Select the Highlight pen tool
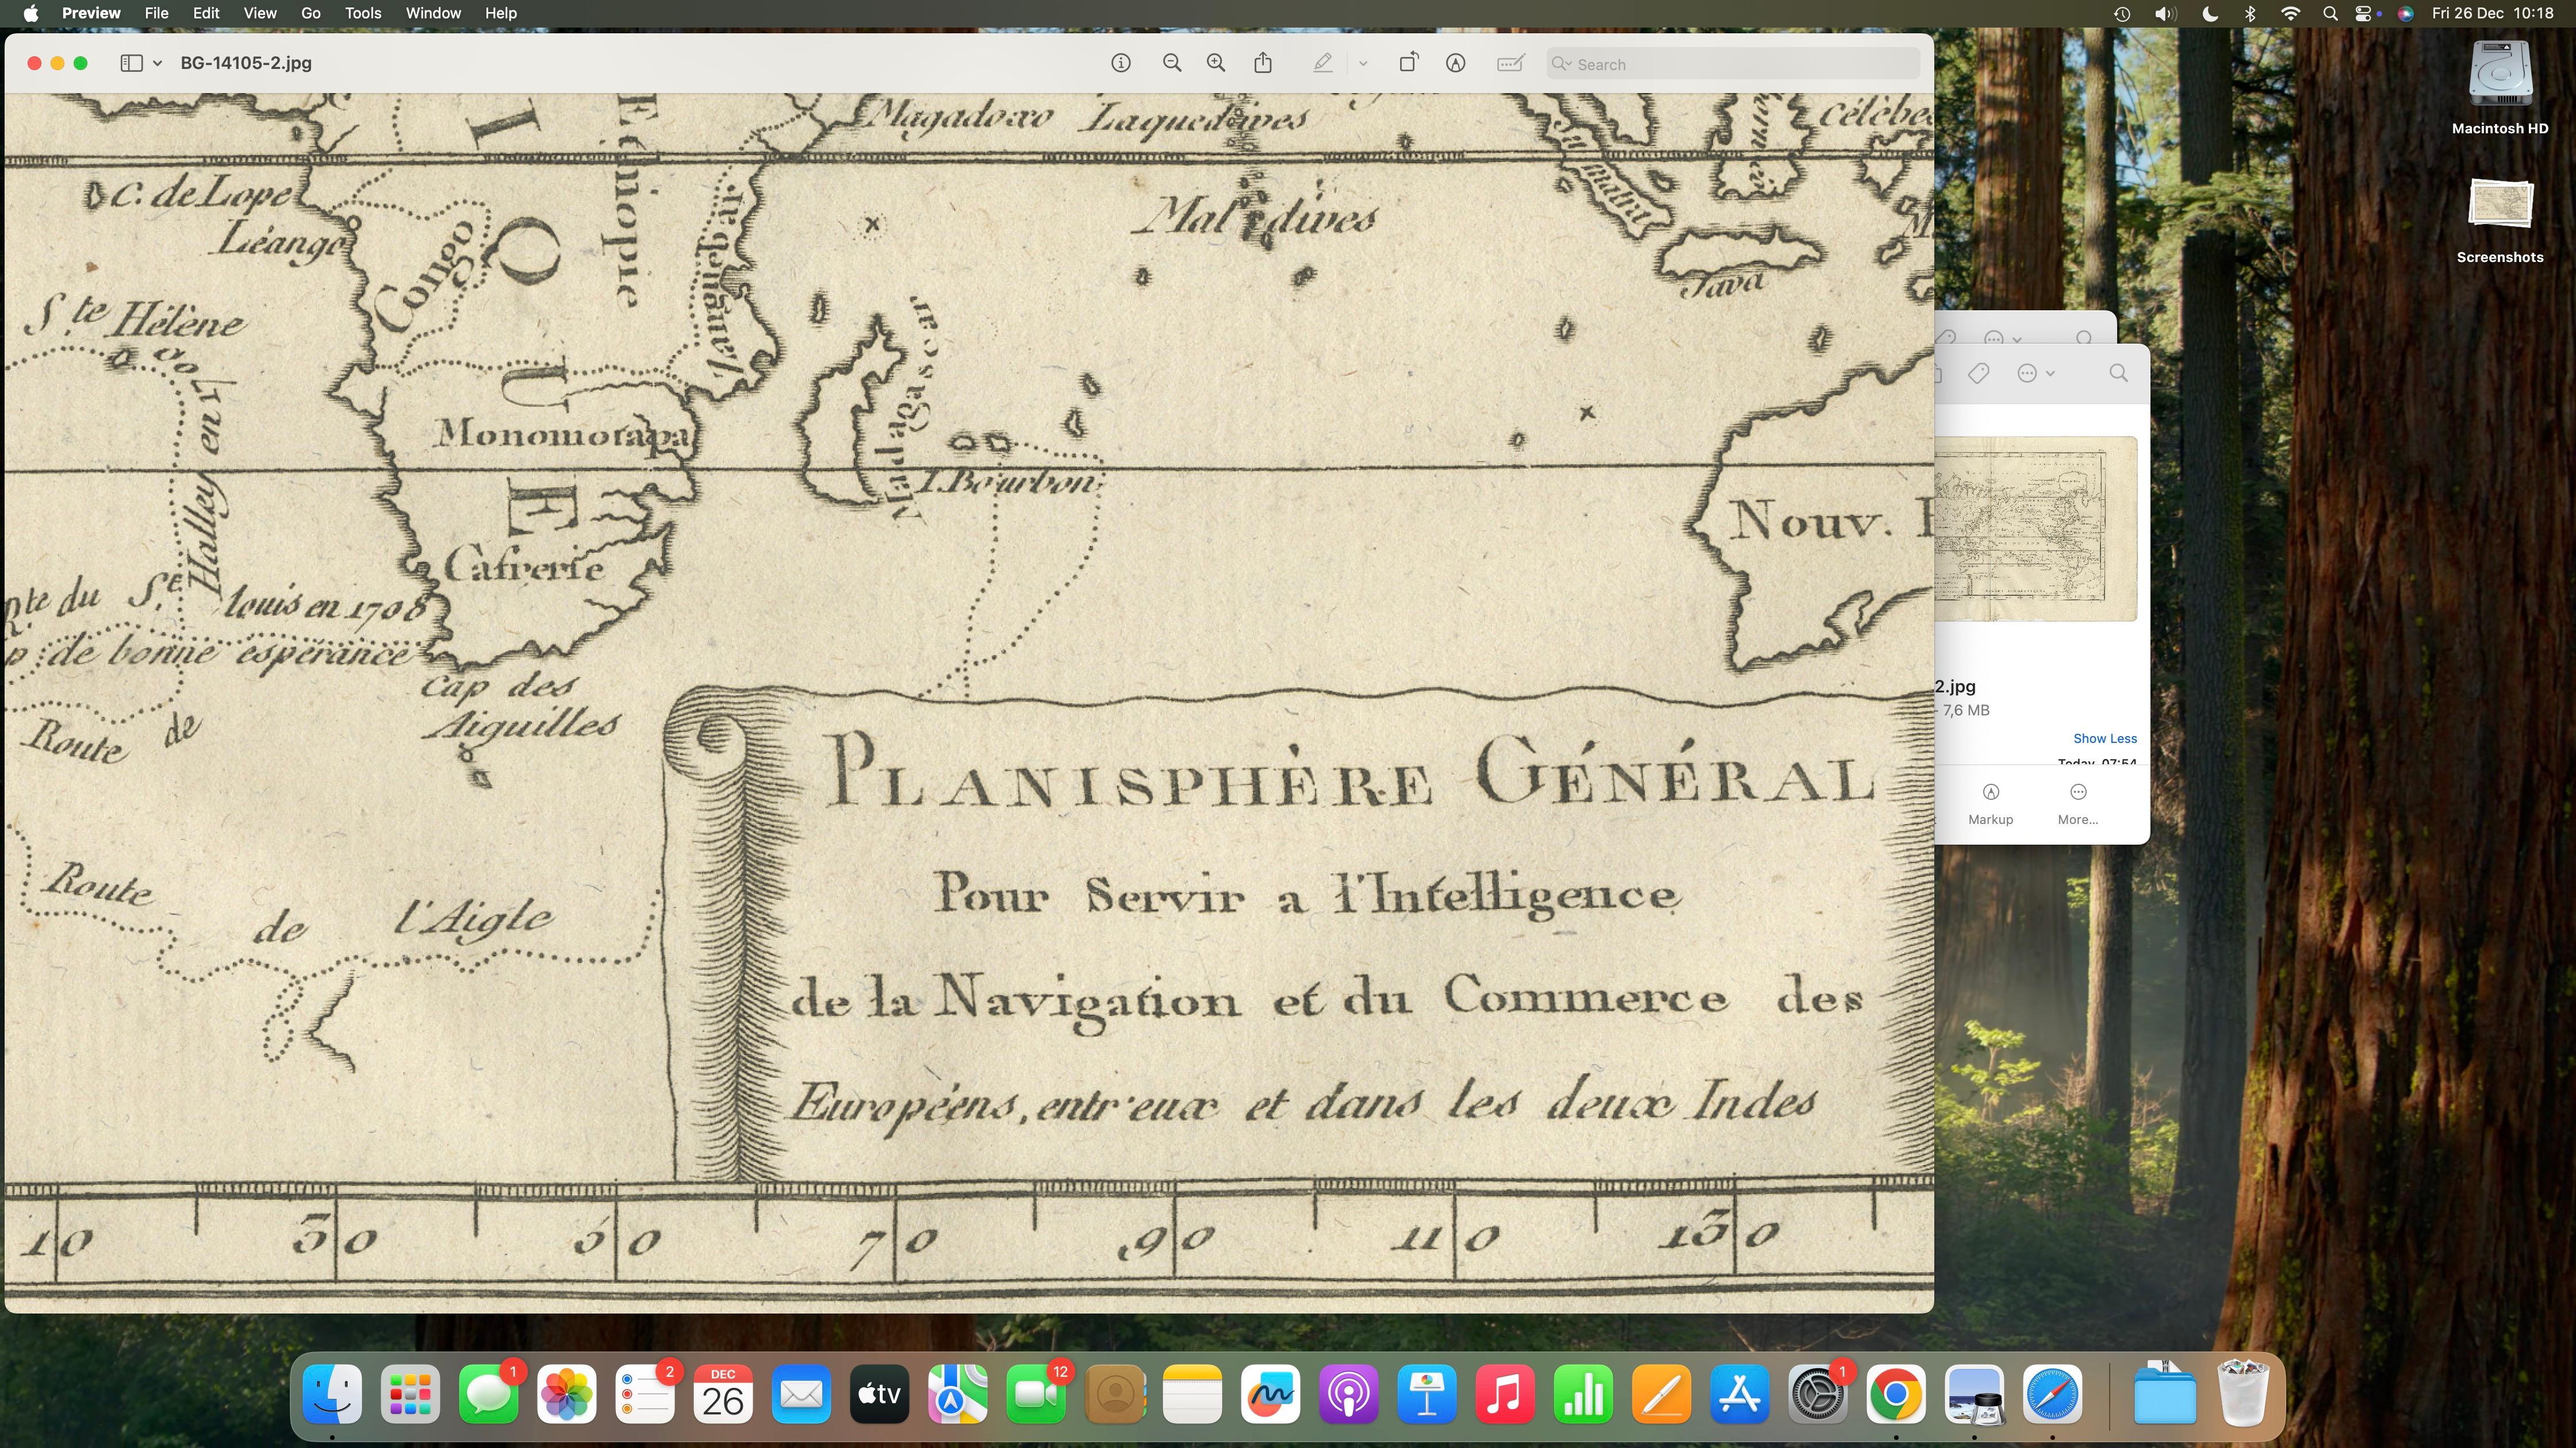Viewport: 2576px width, 1448px height. (1322, 63)
